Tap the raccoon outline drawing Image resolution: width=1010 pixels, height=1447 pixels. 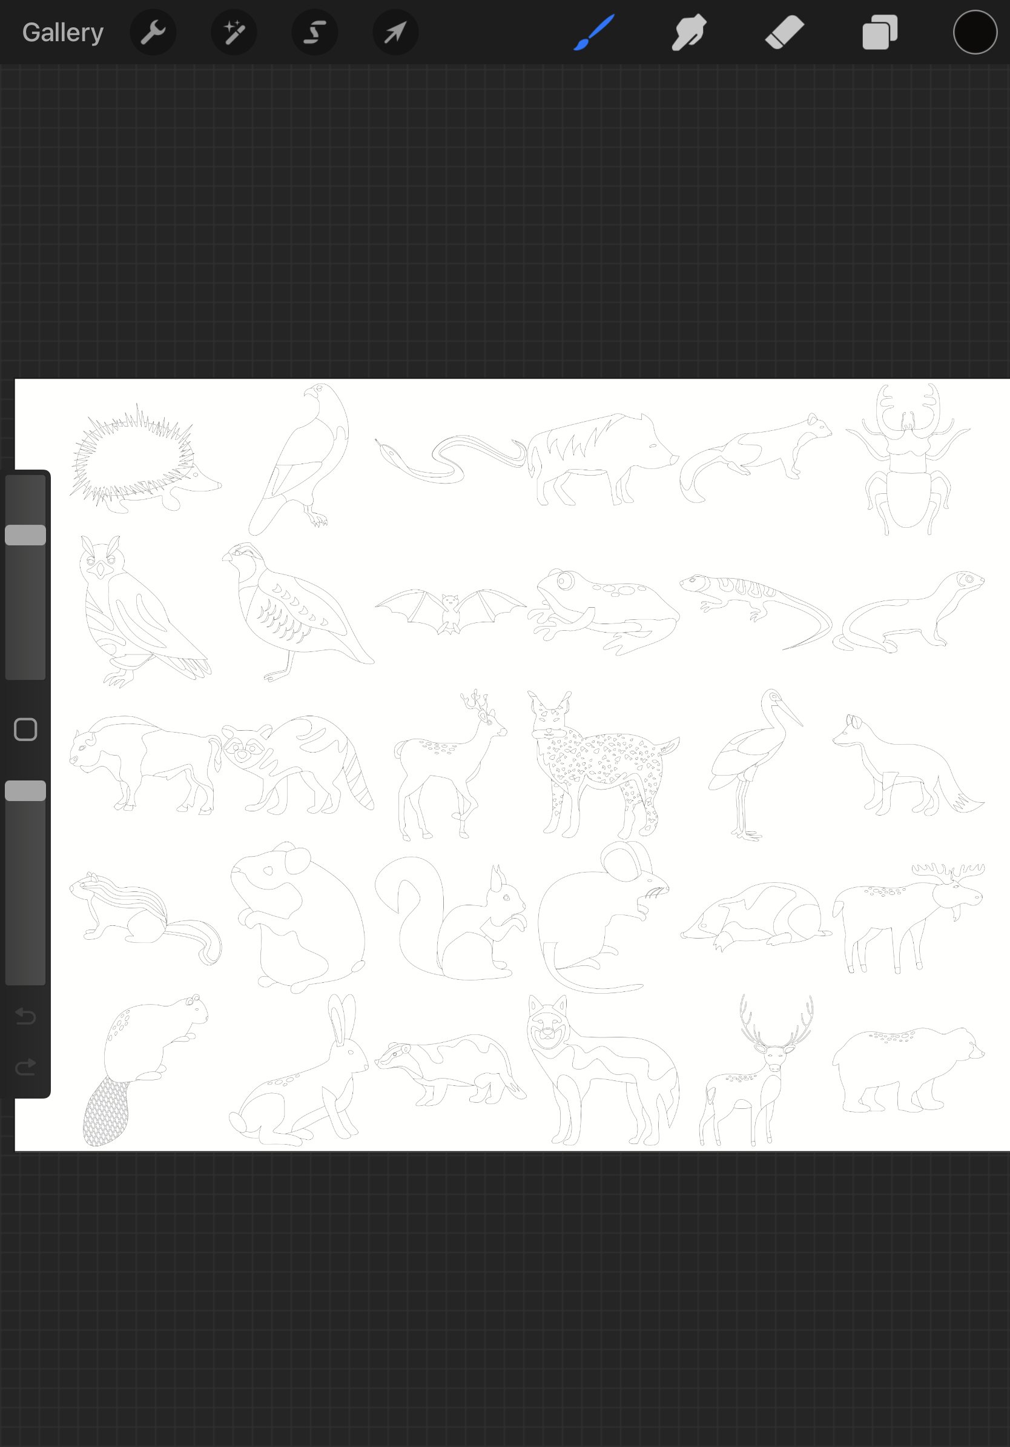click(297, 765)
